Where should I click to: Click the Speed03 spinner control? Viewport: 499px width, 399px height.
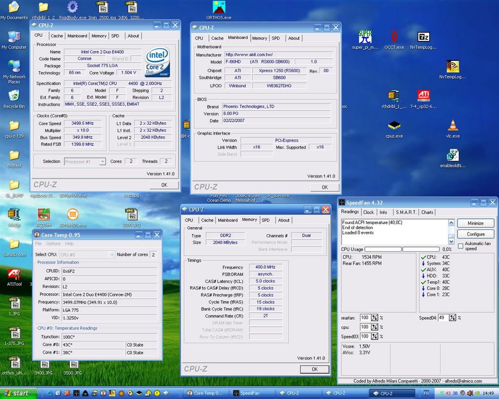pyautogui.click(x=375, y=336)
